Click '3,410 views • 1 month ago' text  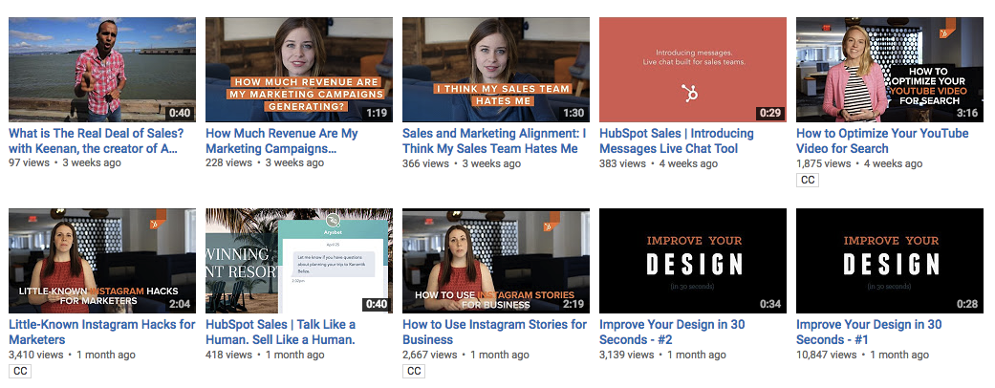pos(72,355)
